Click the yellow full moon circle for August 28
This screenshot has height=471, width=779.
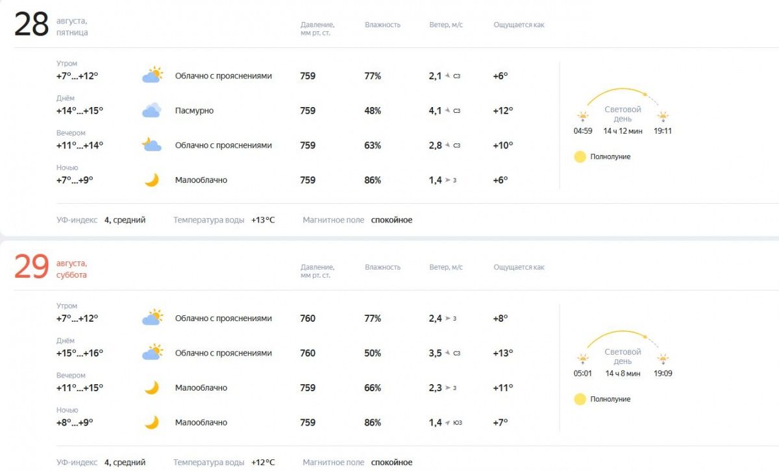click(x=580, y=156)
